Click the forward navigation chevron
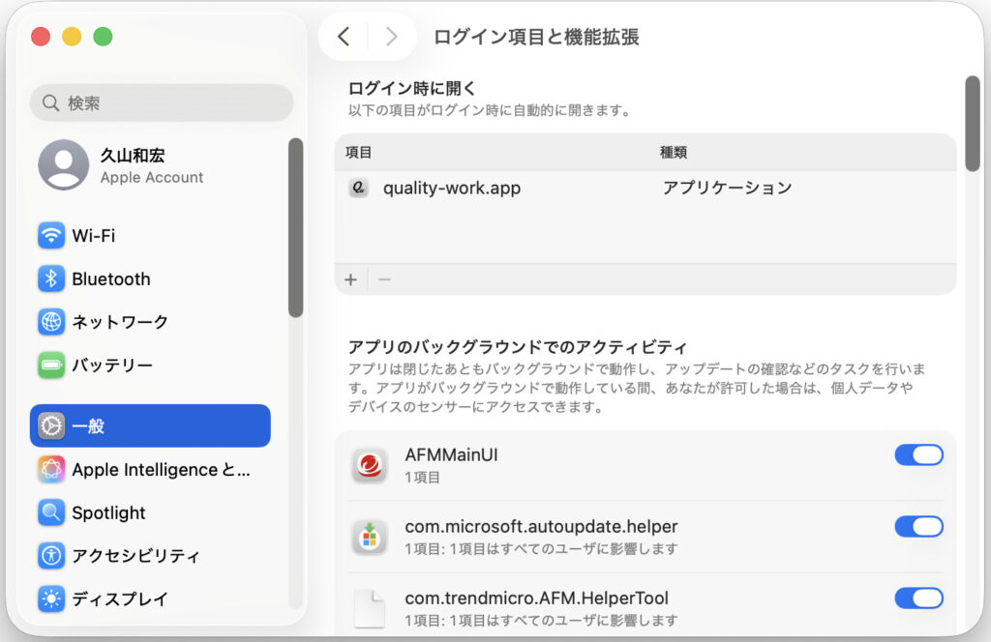The image size is (991, 642). tap(391, 37)
